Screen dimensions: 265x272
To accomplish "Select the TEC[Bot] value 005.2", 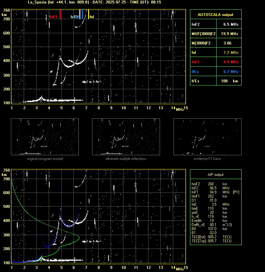I will coord(212,237).
